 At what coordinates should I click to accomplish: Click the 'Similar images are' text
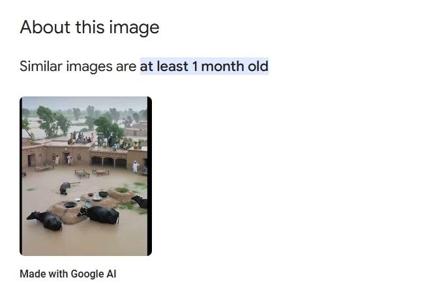point(78,66)
